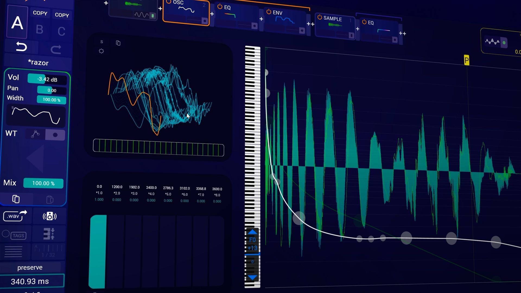Toggle the S button above the wavetable
This screenshot has width=521, height=293.
coord(101,42)
